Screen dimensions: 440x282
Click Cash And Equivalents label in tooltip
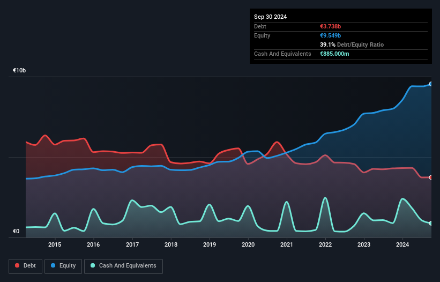pyautogui.click(x=282, y=54)
